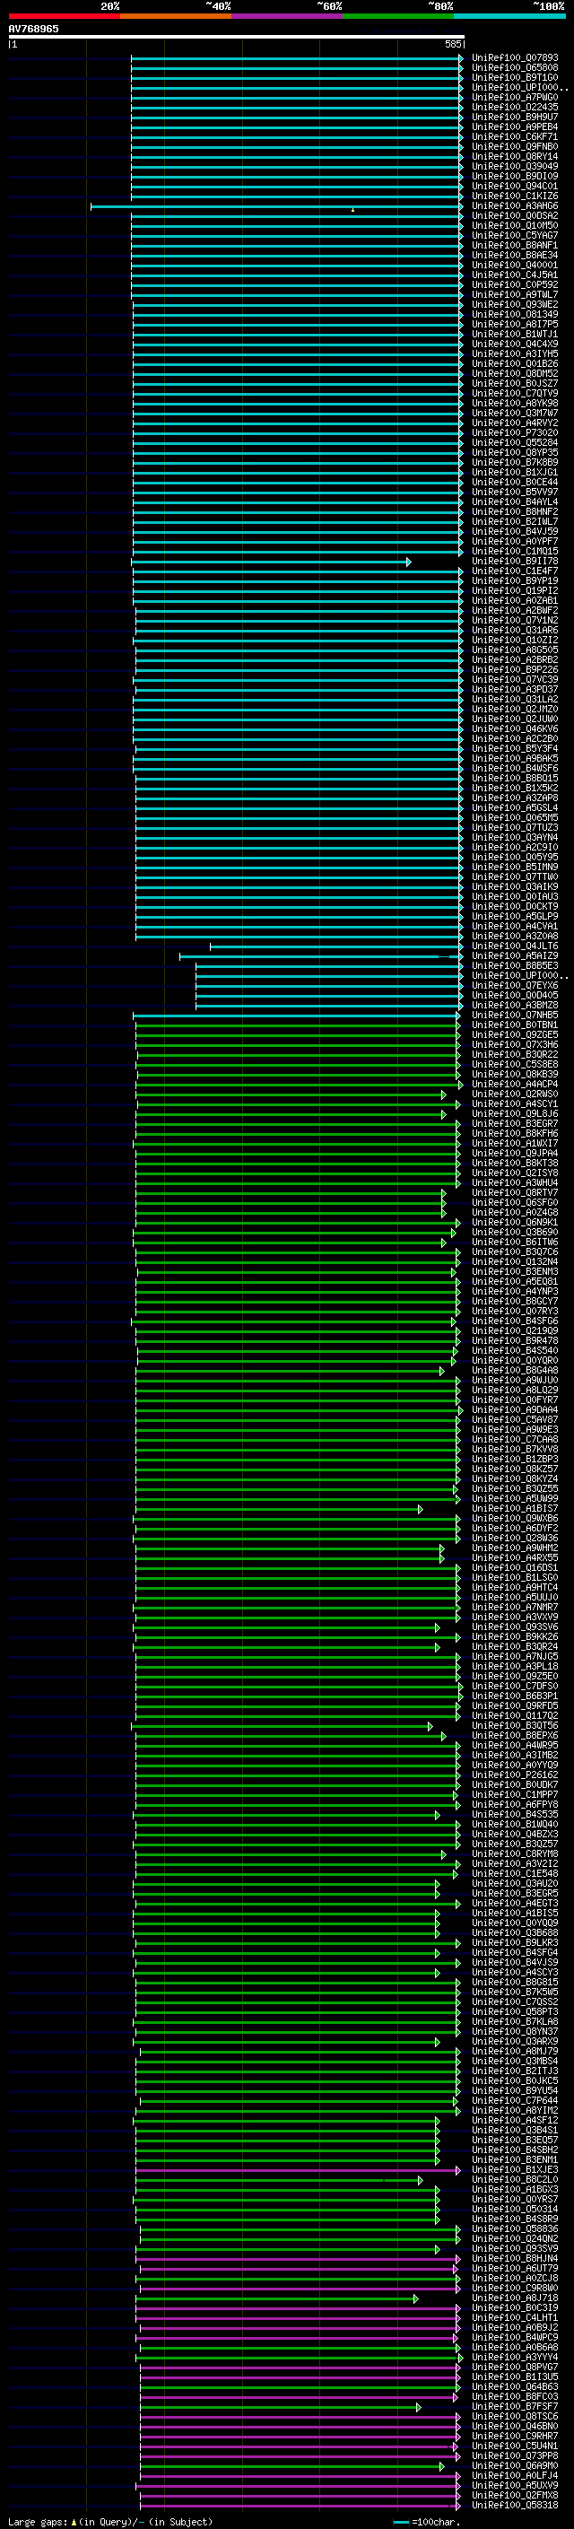The height and width of the screenshot is (2529, 574).
Task: Click on UniRef100_A3BMZ8 label
Action: point(515,1005)
